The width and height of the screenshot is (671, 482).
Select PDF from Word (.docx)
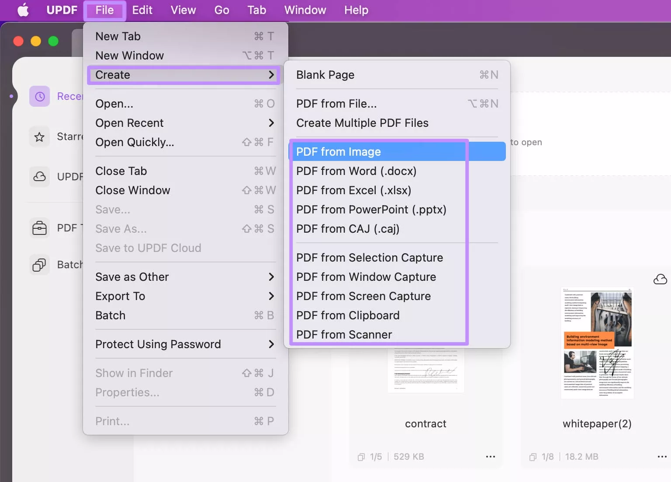[x=397, y=171]
